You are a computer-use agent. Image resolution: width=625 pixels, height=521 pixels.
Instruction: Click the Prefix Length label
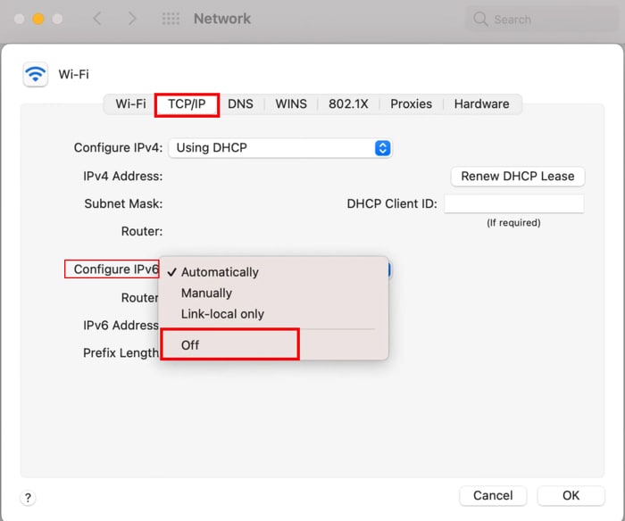[121, 353]
